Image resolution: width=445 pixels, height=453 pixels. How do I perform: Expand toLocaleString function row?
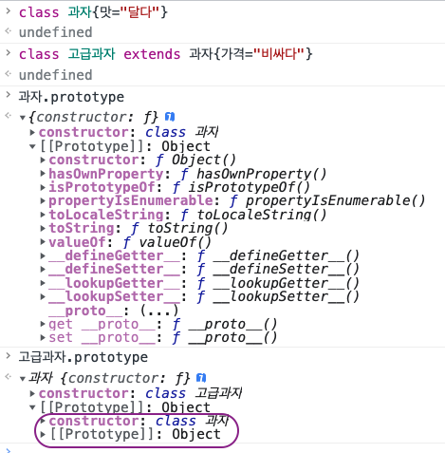[x=43, y=215]
